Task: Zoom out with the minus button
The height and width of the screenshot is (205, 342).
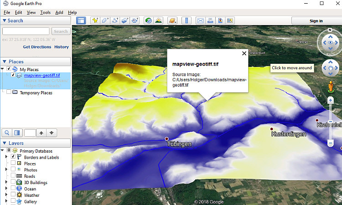Action: coord(331,143)
